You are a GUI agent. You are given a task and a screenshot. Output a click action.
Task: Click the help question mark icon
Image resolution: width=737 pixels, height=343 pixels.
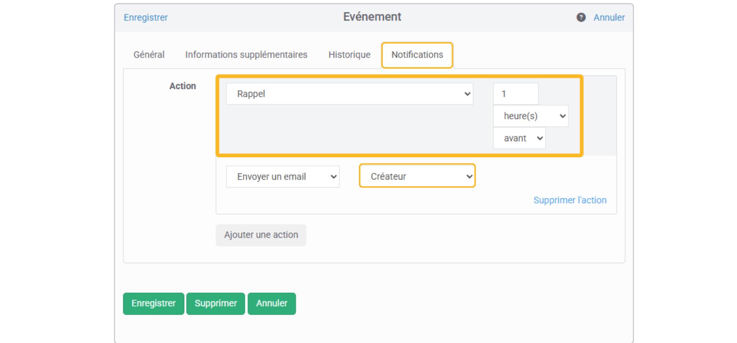point(581,17)
